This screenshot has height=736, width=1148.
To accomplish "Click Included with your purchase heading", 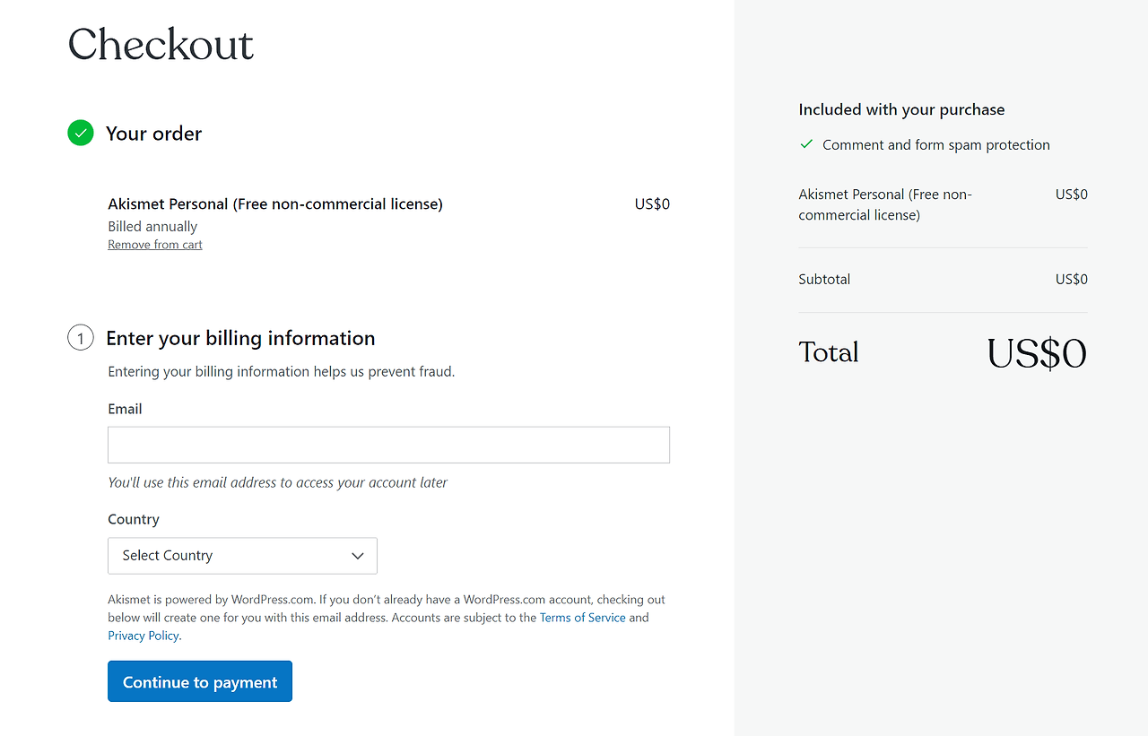I will click(901, 109).
